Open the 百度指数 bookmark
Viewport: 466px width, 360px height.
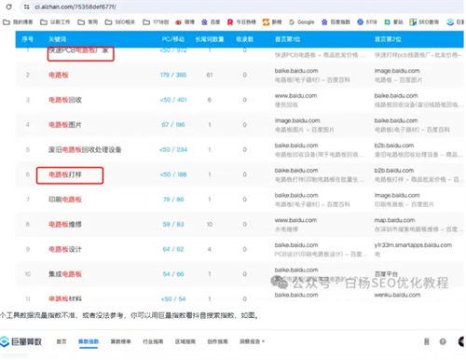pos(336,22)
